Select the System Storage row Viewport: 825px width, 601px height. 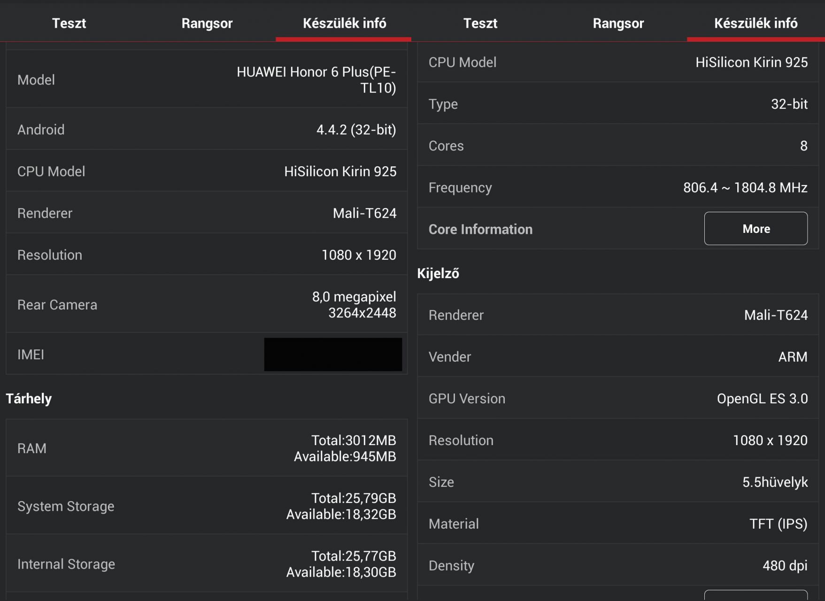pos(207,506)
